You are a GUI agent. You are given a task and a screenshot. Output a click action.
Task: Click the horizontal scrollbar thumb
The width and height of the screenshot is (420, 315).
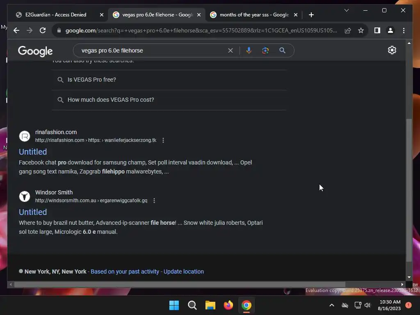tap(180, 285)
